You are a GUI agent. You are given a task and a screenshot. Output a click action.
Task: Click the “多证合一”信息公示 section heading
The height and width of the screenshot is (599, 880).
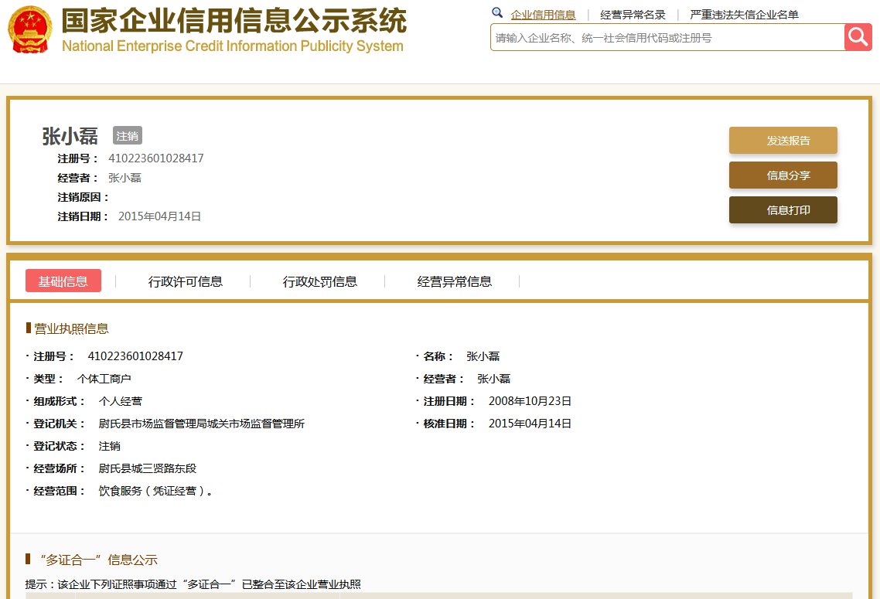pyautogui.click(x=97, y=560)
